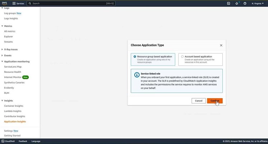Open Contributor Insights

pyautogui.click(x=14, y=116)
